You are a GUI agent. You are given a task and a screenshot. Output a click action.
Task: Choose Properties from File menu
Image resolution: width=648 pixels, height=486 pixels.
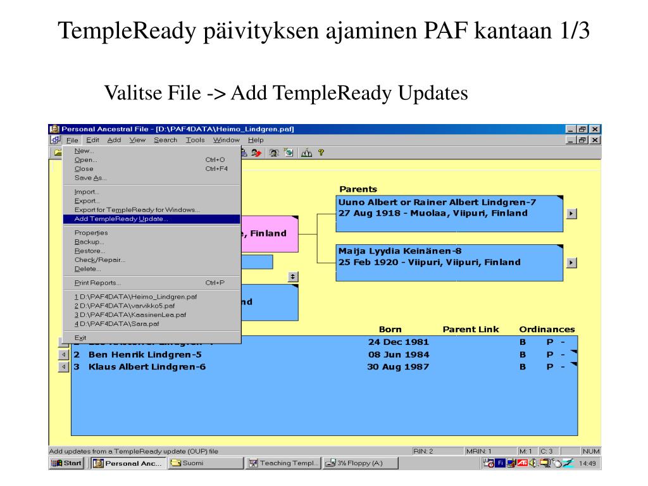(152, 233)
